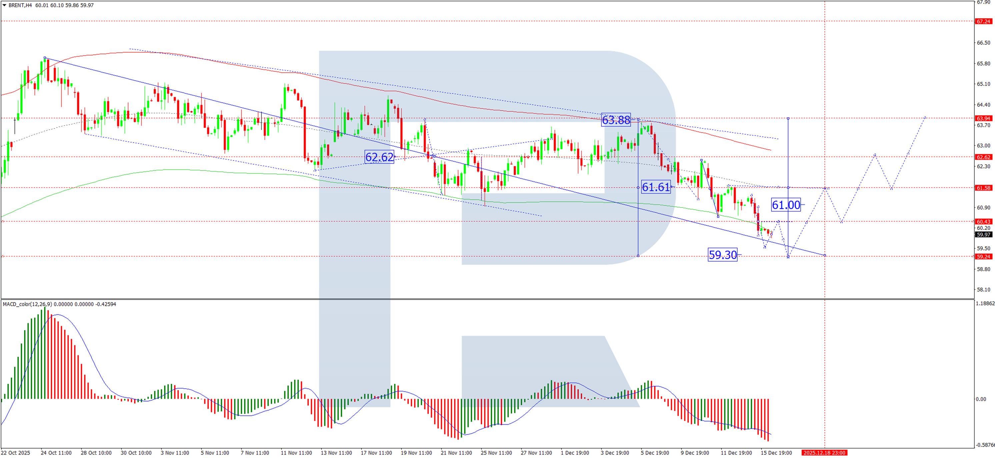Click the 1 Dec 19:00 time axis label
This screenshot has width=995, height=458.
(x=575, y=453)
